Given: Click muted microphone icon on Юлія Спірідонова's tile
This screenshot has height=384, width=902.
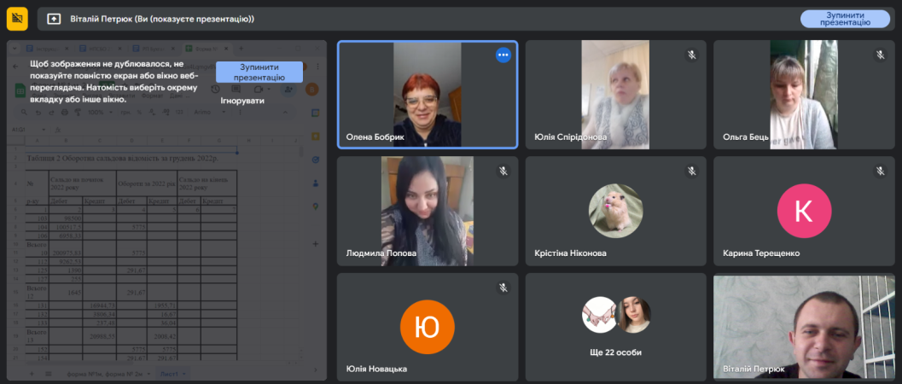Looking at the screenshot, I should pos(692,55).
